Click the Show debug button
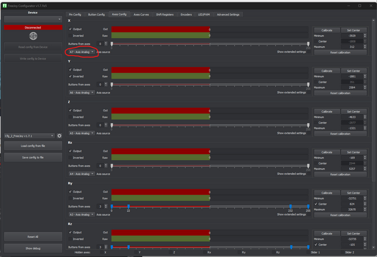This screenshot has width=377, height=257. pyautogui.click(x=33, y=248)
